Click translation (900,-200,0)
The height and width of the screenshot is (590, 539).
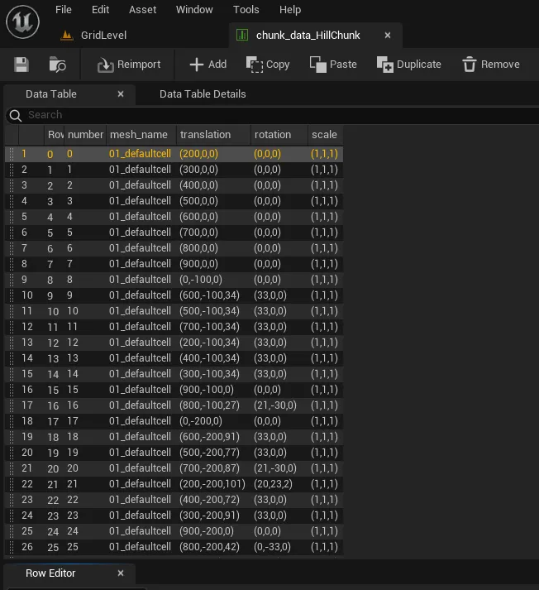tap(207, 531)
